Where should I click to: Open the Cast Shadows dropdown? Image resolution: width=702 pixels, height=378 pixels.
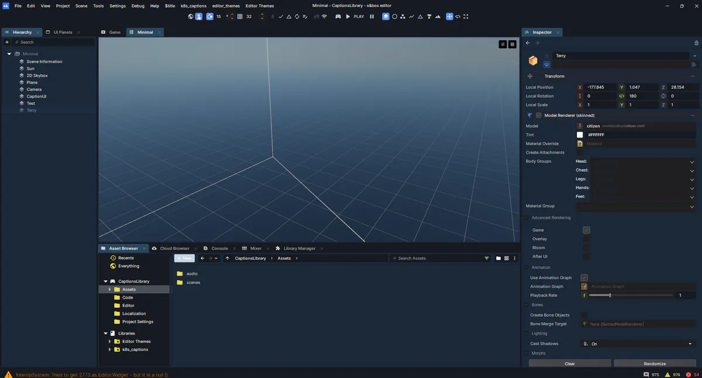638,344
